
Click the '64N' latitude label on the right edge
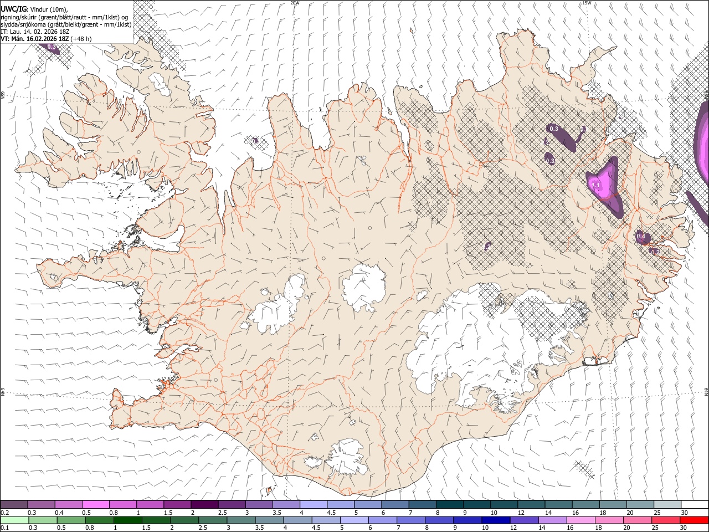point(706,391)
